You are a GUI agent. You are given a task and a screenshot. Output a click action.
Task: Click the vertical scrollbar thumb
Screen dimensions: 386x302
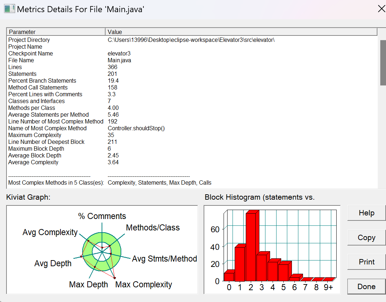point(383,63)
